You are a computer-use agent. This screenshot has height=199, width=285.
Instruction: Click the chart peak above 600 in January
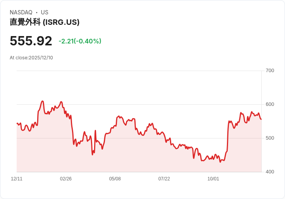[42, 101]
